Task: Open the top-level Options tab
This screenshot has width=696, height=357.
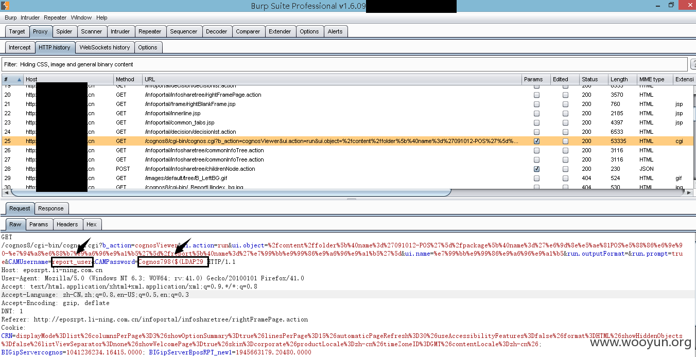Action: 309,31
